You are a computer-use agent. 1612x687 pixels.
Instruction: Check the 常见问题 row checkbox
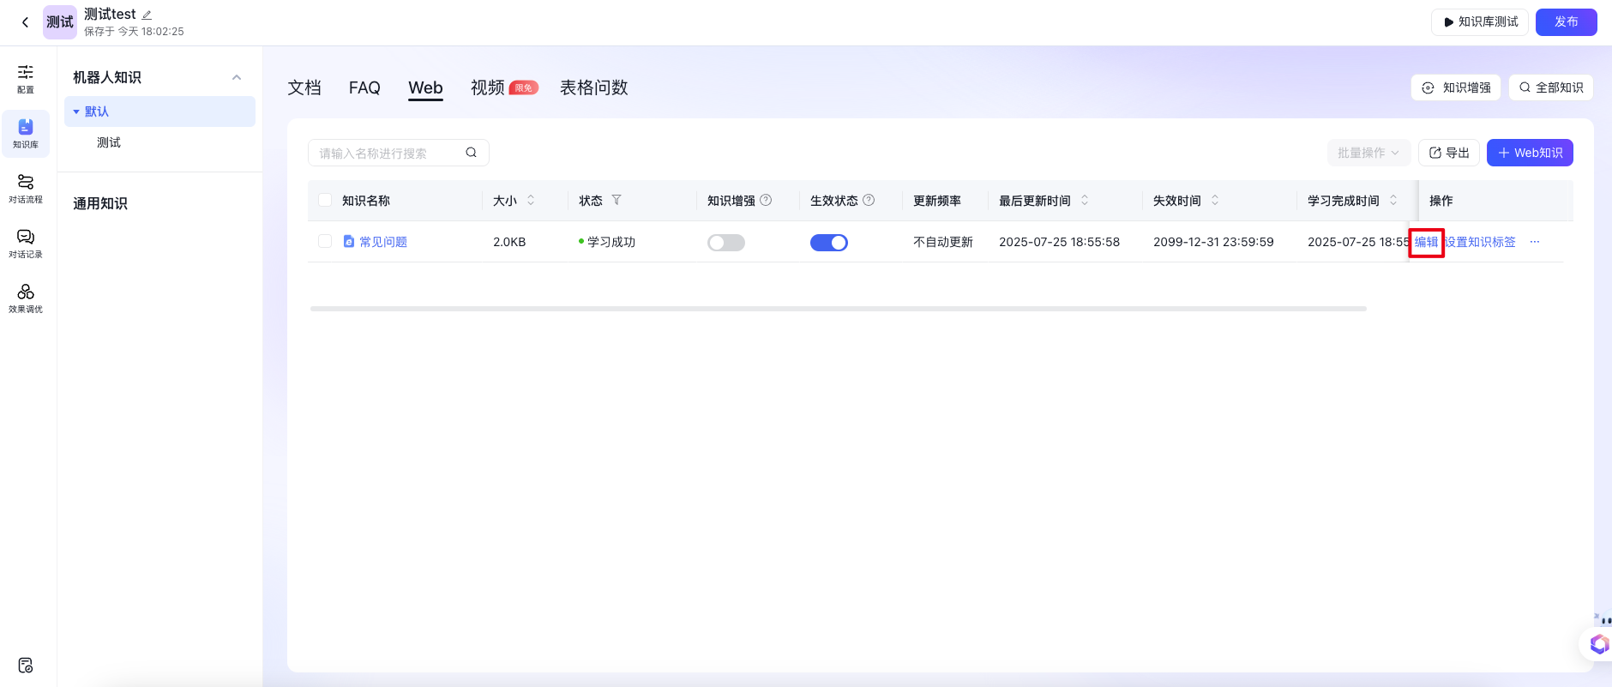[325, 241]
